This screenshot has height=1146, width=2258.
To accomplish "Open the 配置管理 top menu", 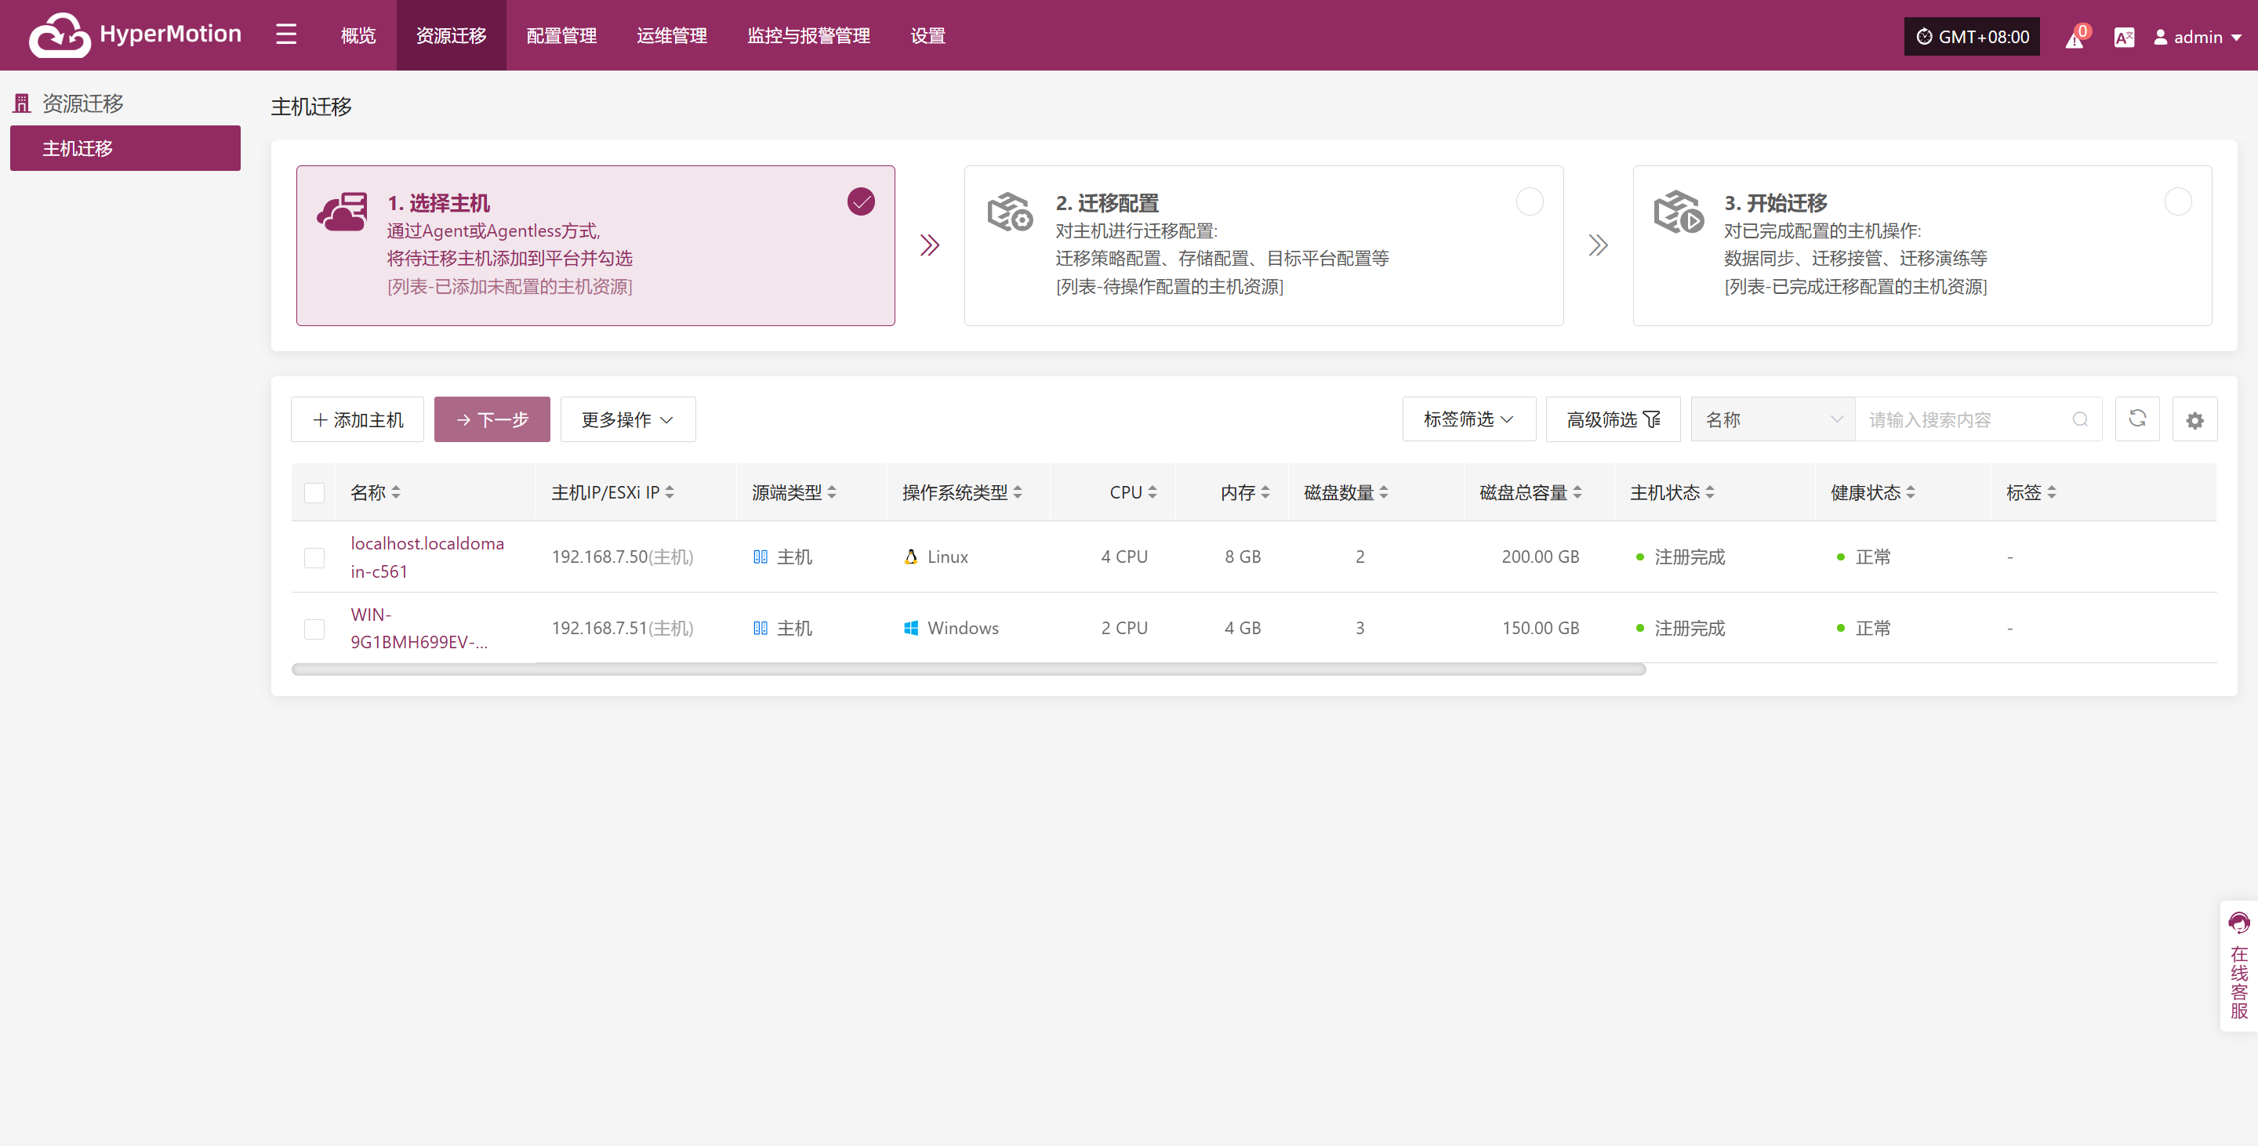I will click(562, 35).
